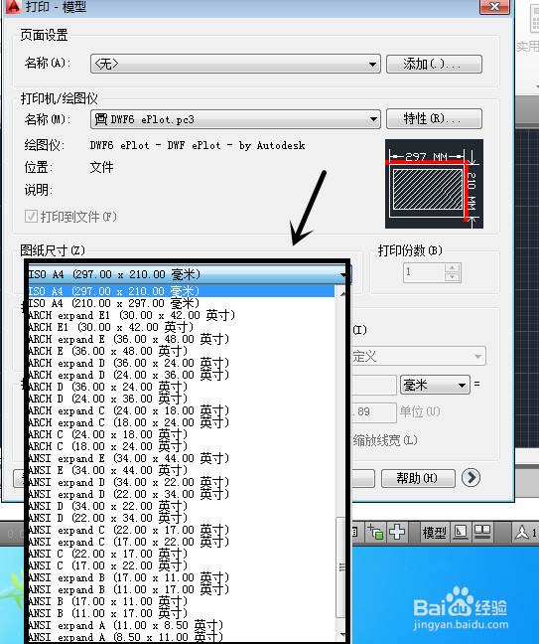The height and width of the screenshot is (644, 539).
Task: Click the units value field ending in .89
Action: click(374, 412)
